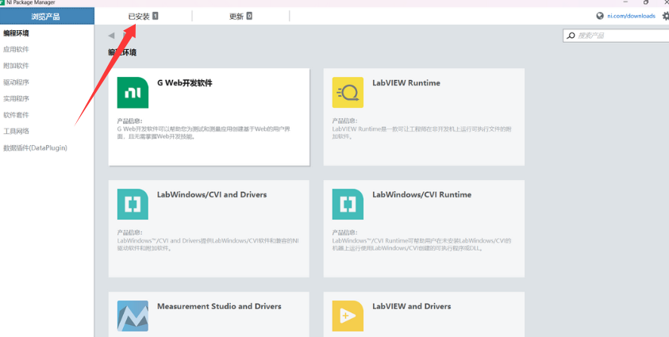Click the Measurement Studio and Drivers icon
This screenshot has height=337, width=669.
pyautogui.click(x=133, y=316)
